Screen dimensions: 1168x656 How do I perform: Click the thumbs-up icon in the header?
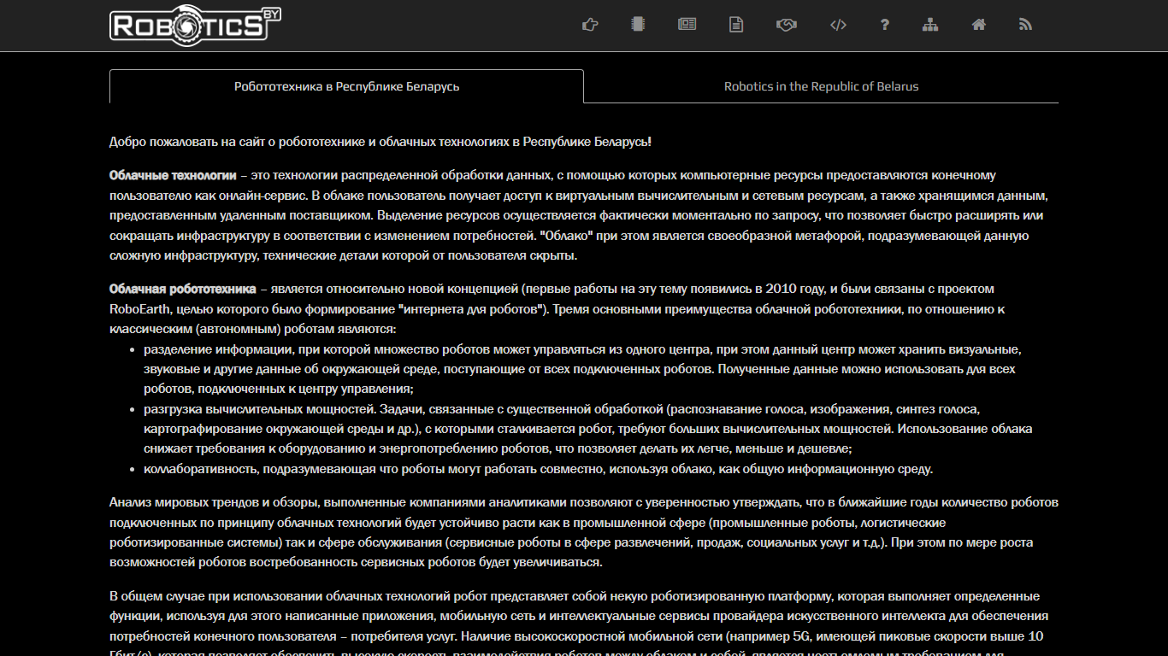point(589,25)
